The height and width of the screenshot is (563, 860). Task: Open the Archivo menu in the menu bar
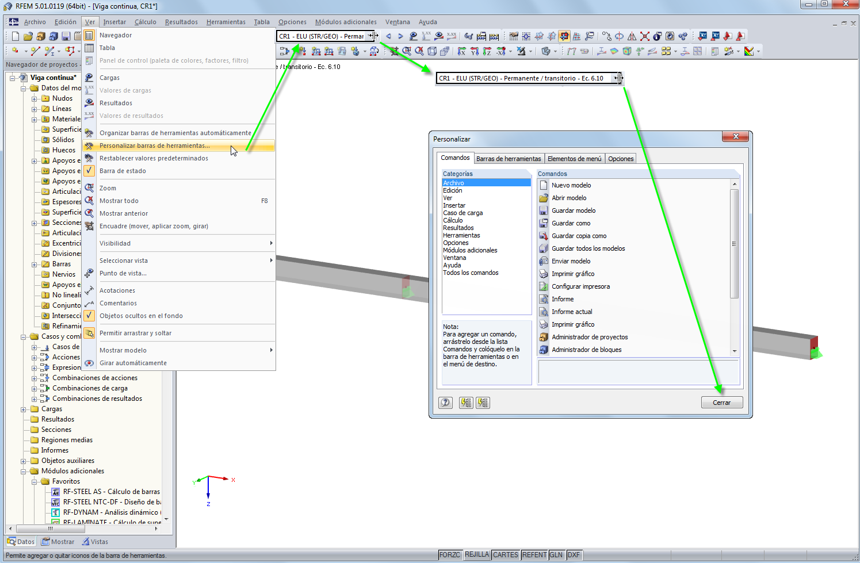35,22
